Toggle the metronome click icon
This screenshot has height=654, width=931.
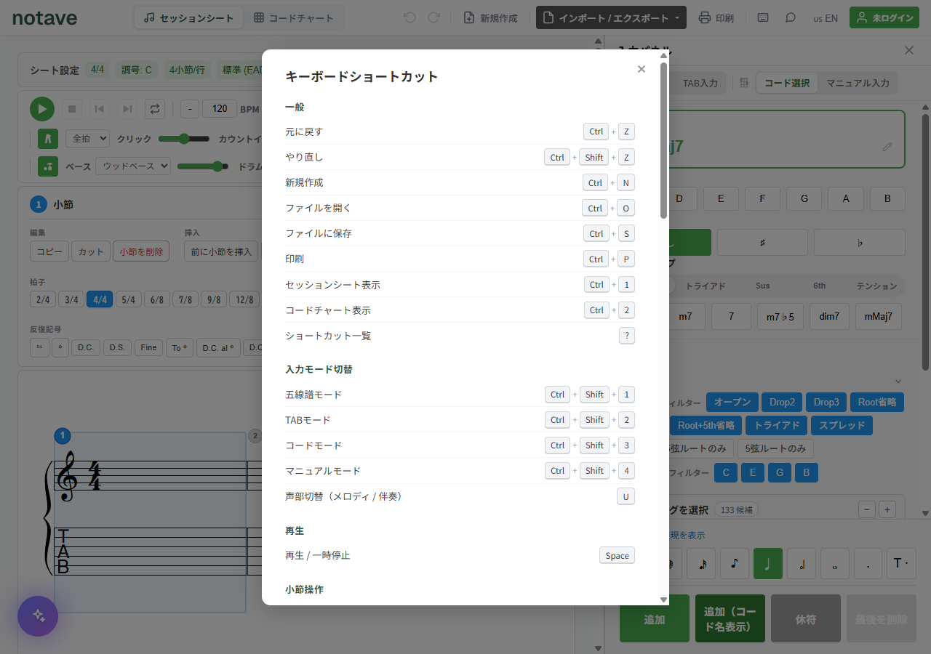(x=48, y=138)
